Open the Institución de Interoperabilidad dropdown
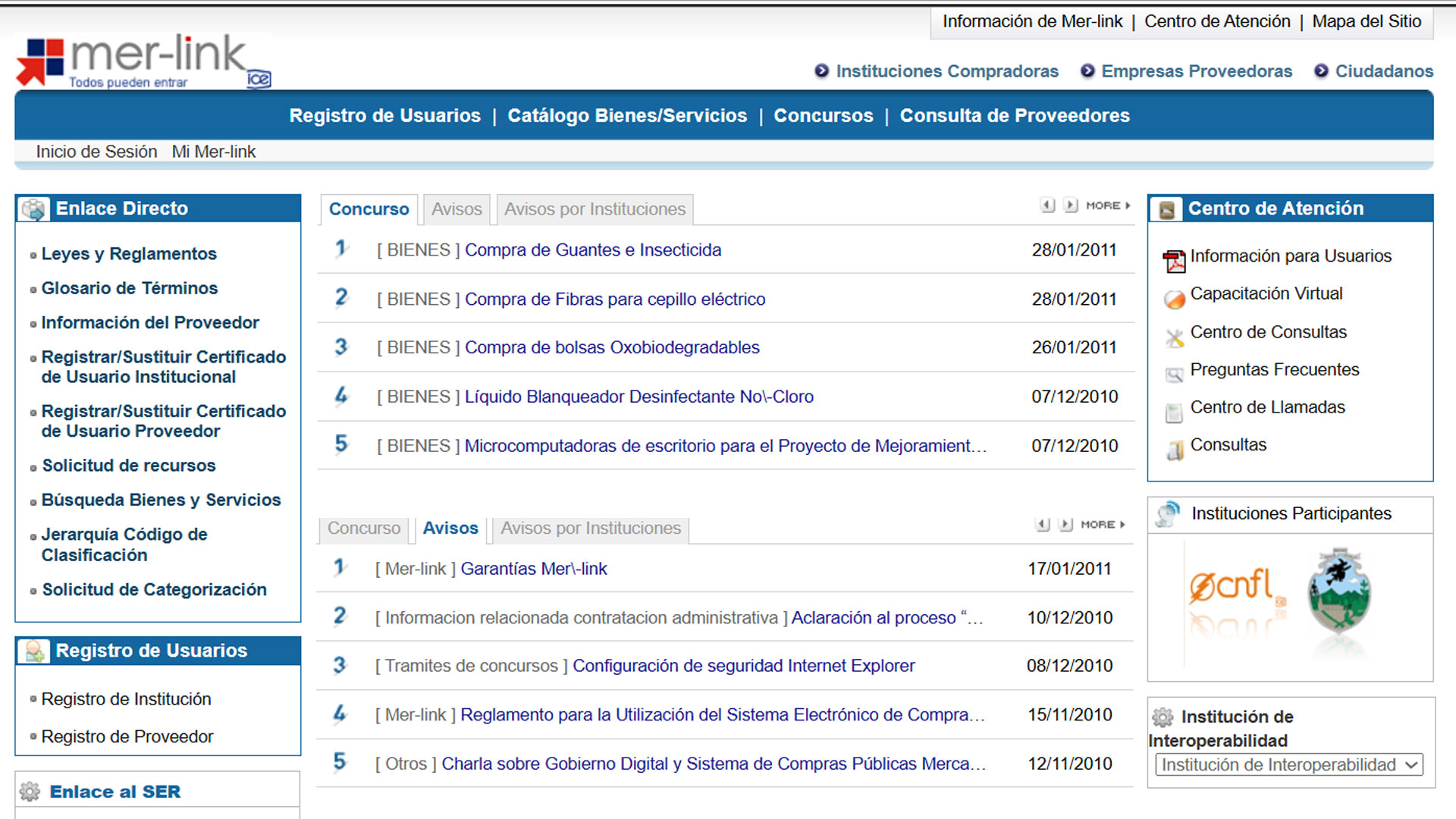The height and width of the screenshot is (819, 1456). tap(1289, 764)
